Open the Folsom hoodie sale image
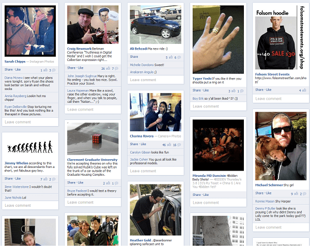 pos(280,37)
